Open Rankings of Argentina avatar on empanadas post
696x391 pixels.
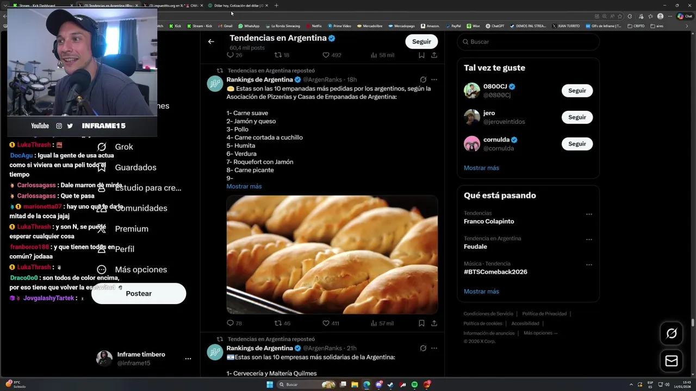click(x=215, y=84)
